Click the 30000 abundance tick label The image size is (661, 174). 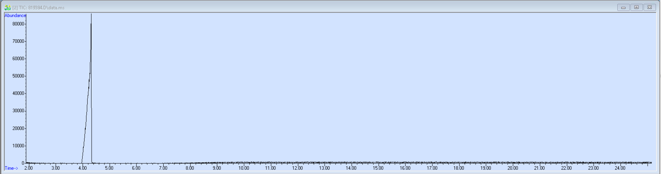coord(18,111)
